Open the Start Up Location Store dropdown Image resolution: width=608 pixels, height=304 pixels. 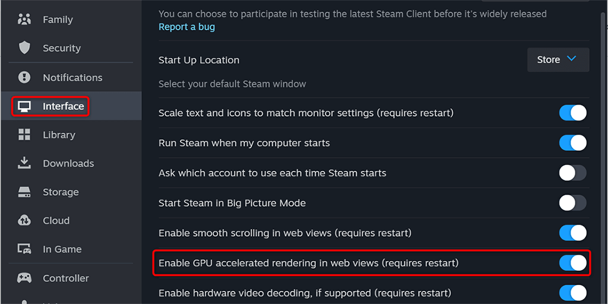(x=558, y=60)
